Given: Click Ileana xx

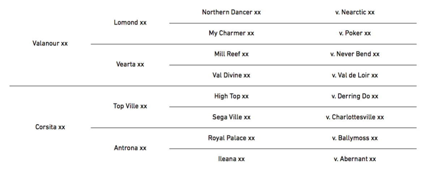Looking at the screenshot, I should (x=231, y=159).
